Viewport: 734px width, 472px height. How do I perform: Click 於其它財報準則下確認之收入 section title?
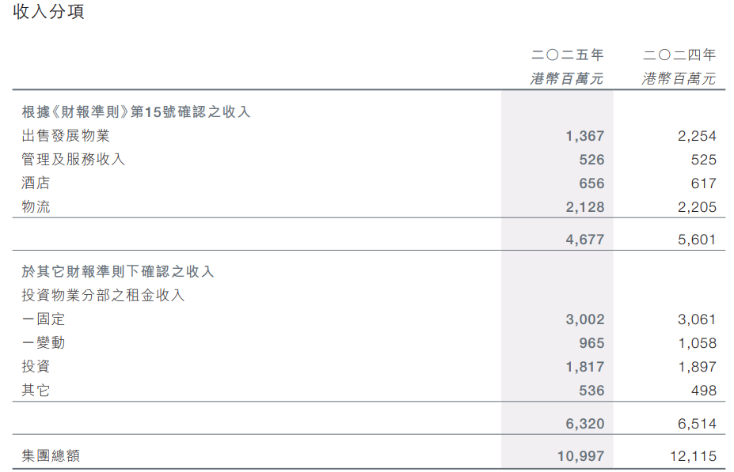[x=117, y=271]
